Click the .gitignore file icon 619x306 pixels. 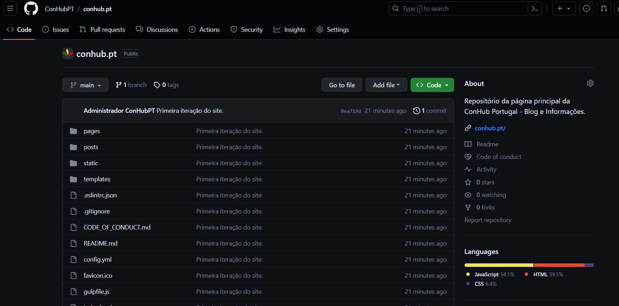pyautogui.click(x=73, y=211)
